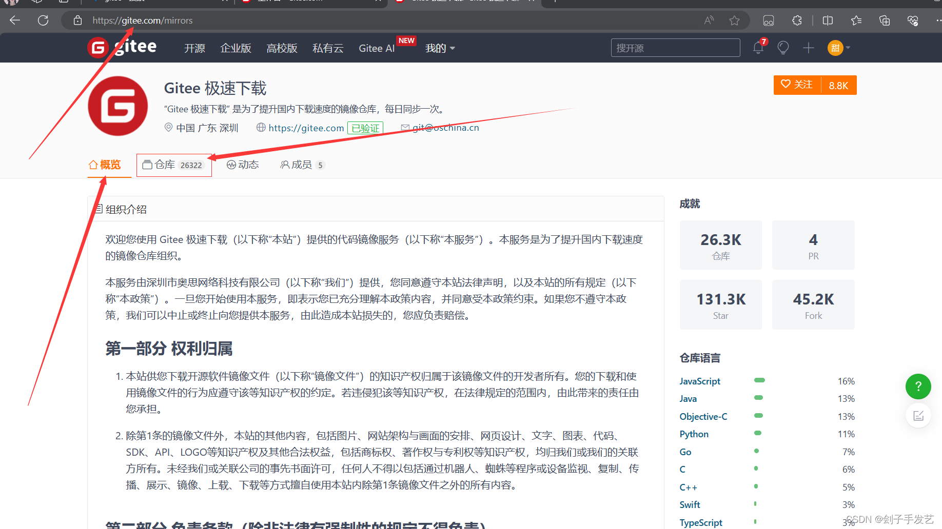Open the 高校版 menu item
The width and height of the screenshot is (942, 529).
click(x=282, y=48)
